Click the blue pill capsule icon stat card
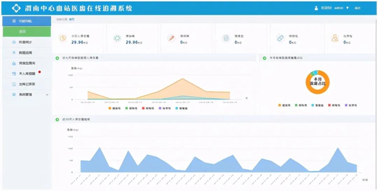This screenshot has height=191, width=378. click(280, 38)
